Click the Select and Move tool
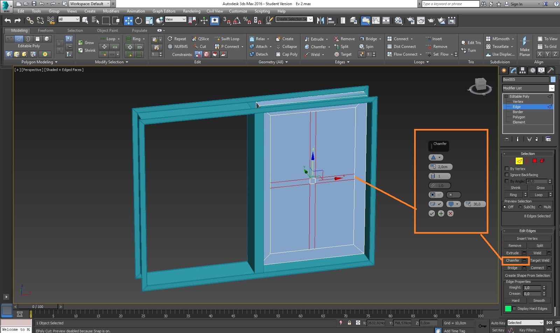Screen dimensions: 560x333 pos(128,21)
